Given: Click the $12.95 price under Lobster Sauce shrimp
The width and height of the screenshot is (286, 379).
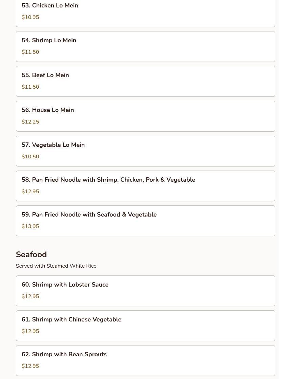Looking at the screenshot, I should 30,296.
